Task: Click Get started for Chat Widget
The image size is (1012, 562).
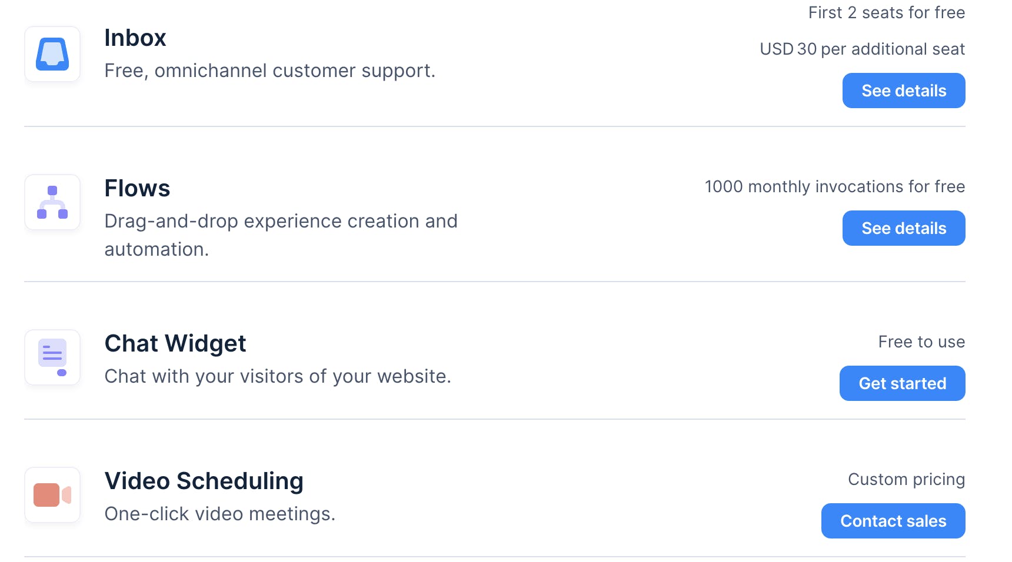Action: (x=902, y=383)
